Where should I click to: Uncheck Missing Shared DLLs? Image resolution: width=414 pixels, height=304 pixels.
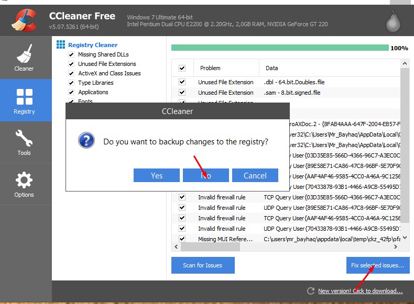click(x=71, y=54)
